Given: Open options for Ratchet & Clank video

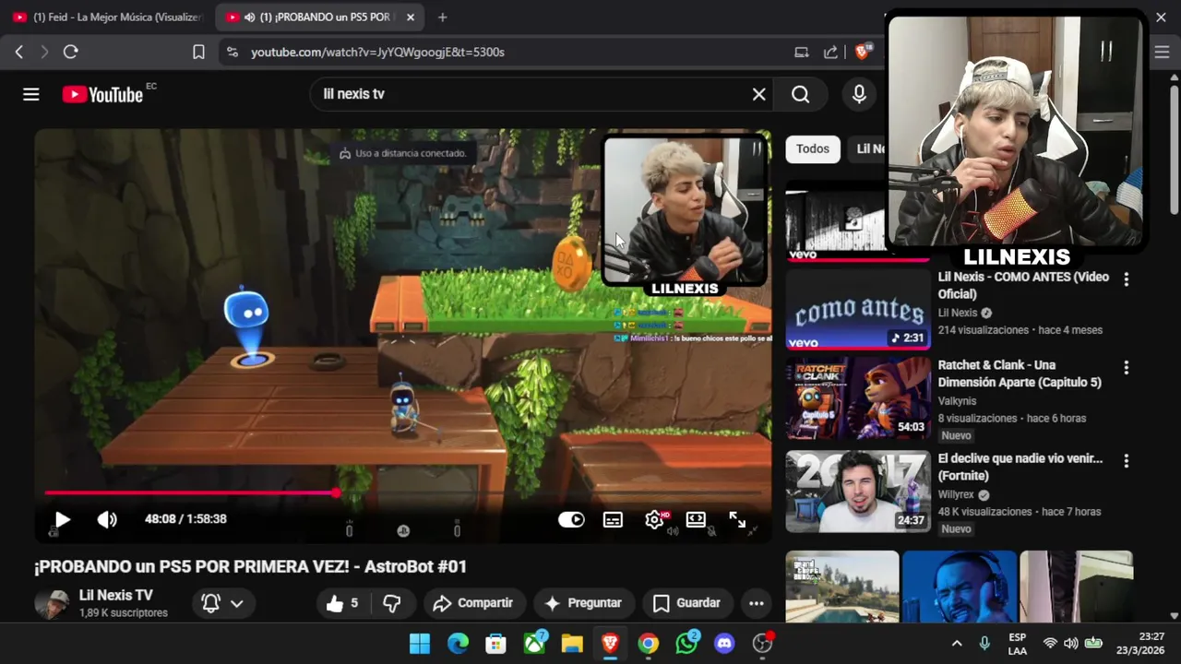Looking at the screenshot, I should (1126, 367).
